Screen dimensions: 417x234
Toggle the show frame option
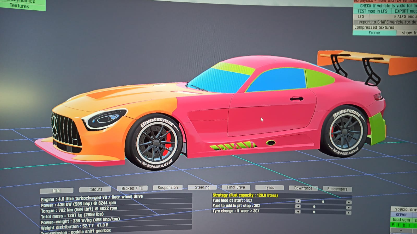407,33
